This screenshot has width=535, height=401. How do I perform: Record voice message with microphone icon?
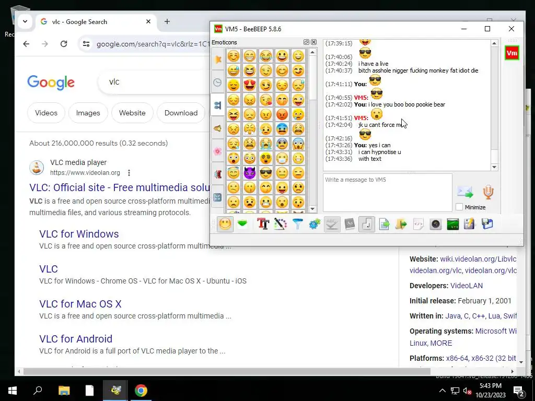[489, 192]
